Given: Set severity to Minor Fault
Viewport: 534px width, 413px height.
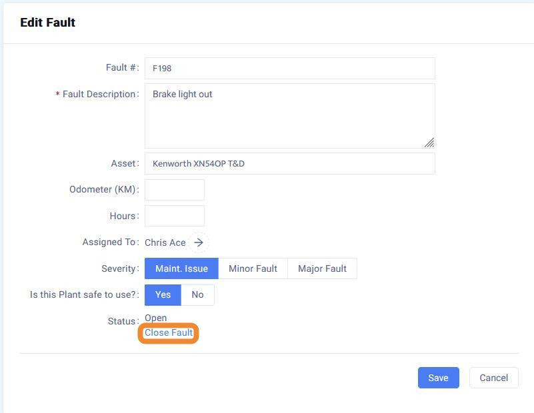Looking at the screenshot, I should click(x=253, y=268).
